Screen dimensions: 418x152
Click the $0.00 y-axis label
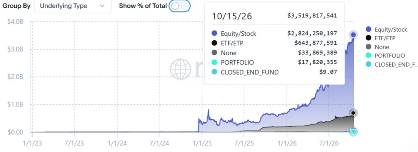pyautogui.click(x=15, y=132)
